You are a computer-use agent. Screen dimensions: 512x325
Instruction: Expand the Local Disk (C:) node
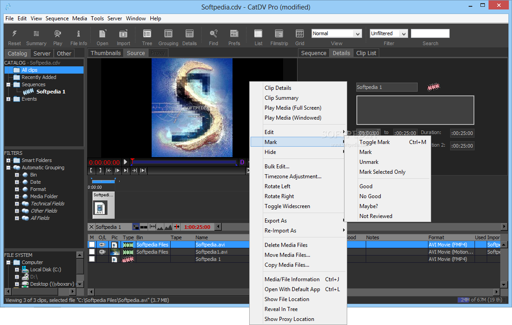click(17, 269)
